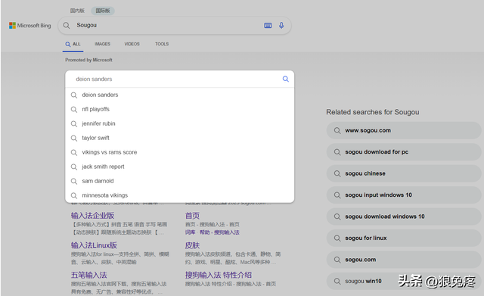
Task: Click blue search icon in the deion sanders box
Action: click(x=286, y=79)
